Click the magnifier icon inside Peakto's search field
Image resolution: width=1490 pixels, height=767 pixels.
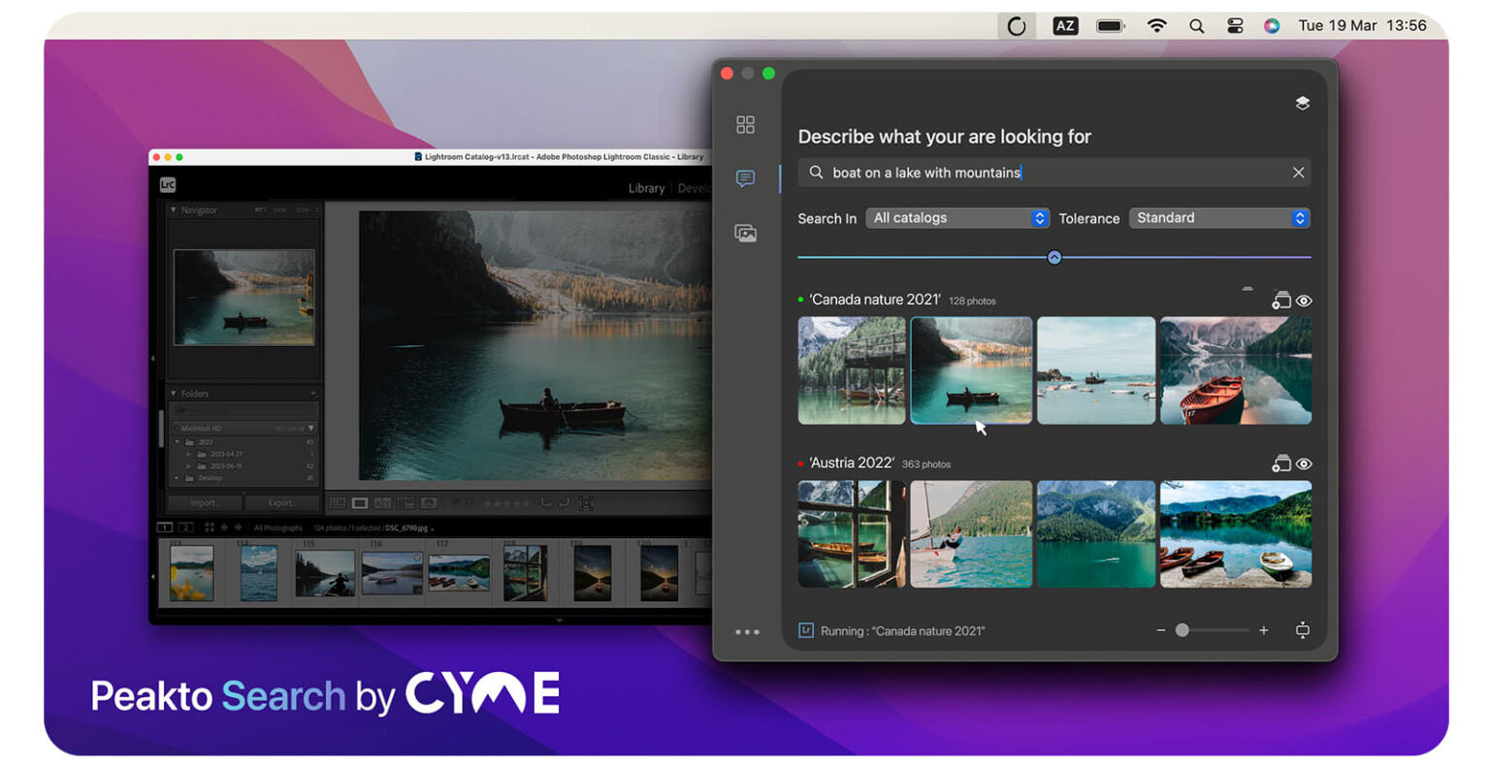[x=816, y=173]
